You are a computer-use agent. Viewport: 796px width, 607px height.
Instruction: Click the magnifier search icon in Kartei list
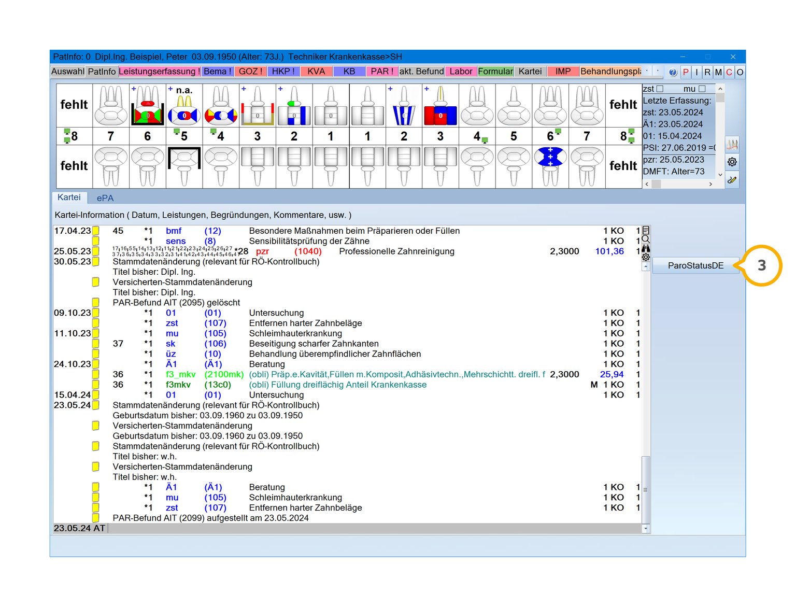[x=646, y=239]
